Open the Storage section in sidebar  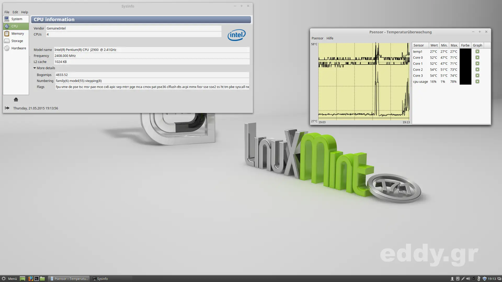tap(16, 41)
